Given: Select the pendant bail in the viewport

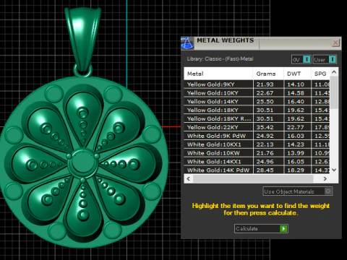Looking at the screenshot, I should (x=82, y=38).
